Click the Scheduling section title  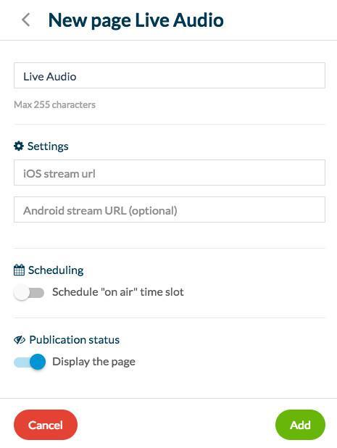56,270
